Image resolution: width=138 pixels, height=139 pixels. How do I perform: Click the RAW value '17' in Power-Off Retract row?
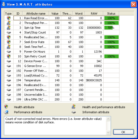[100, 71]
